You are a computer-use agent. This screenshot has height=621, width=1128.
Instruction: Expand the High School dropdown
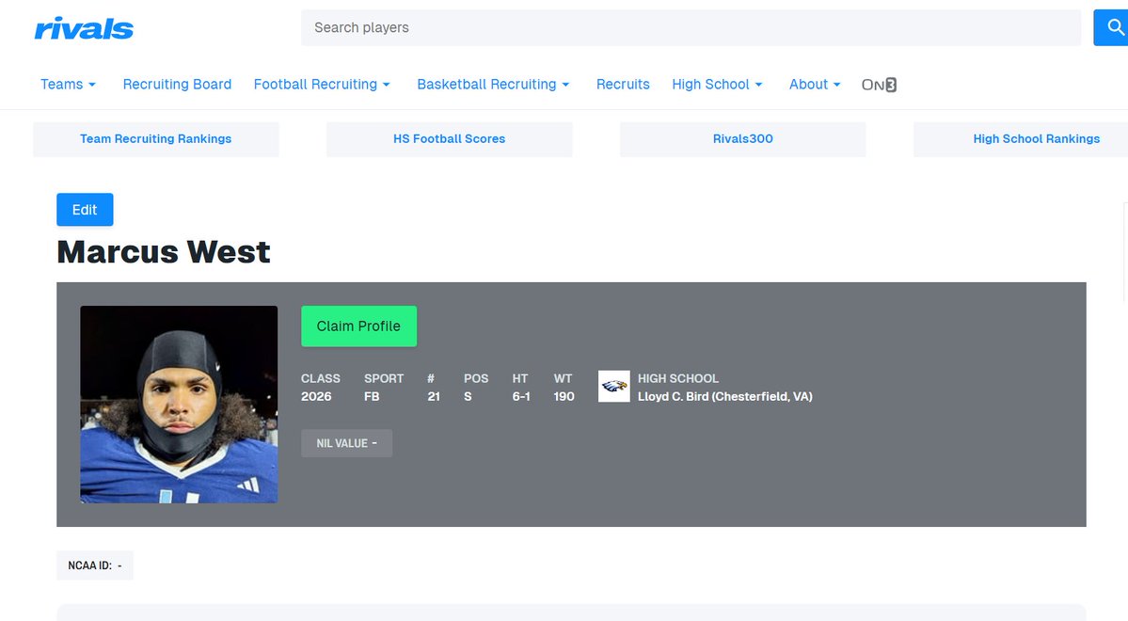tap(717, 84)
